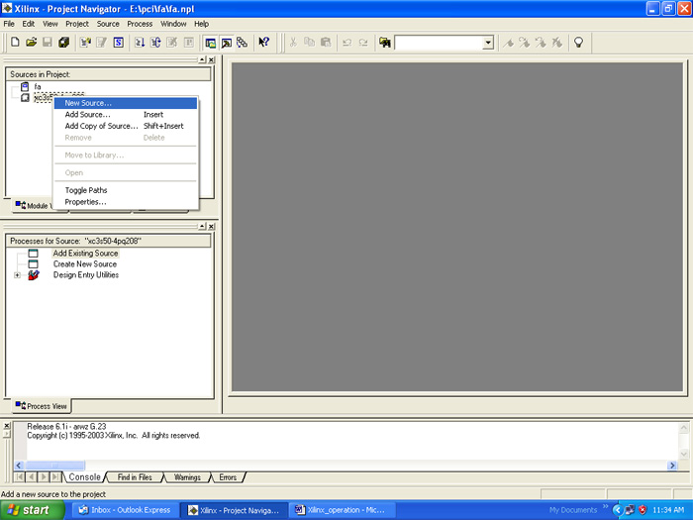Switch to the Process View tab

[42, 406]
